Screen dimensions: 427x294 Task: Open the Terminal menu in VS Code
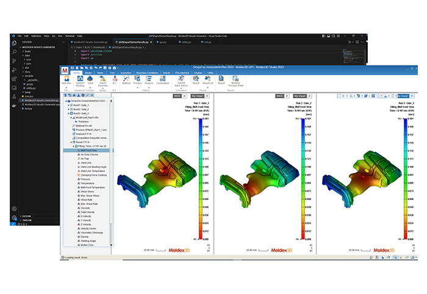70,36
